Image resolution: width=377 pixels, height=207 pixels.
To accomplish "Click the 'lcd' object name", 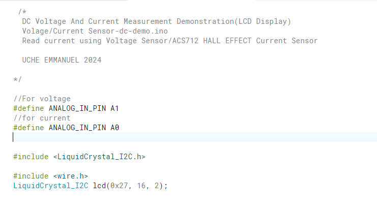I will click(99, 186).
